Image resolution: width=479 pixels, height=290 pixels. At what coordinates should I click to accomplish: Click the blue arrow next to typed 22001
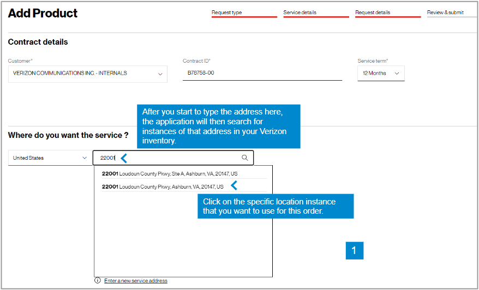(124, 158)
